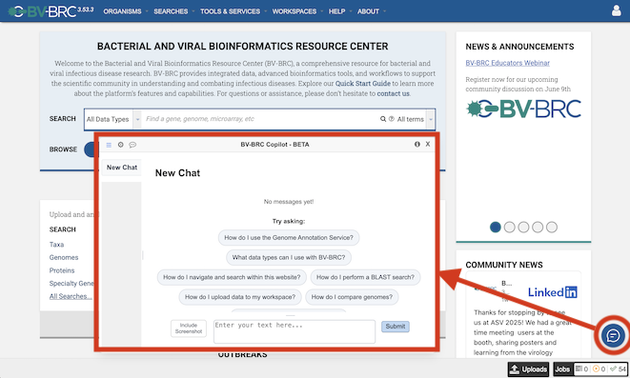Ask how to navigate and search website

(232, 277)
